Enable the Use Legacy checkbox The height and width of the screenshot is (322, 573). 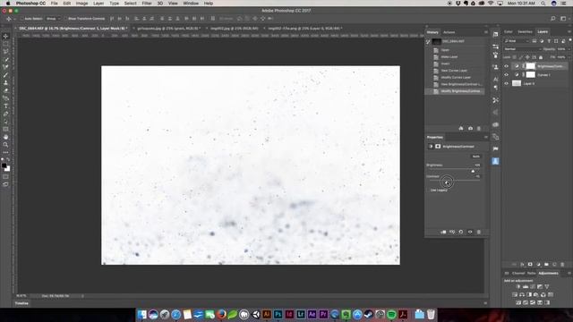[x=428, y=191]
